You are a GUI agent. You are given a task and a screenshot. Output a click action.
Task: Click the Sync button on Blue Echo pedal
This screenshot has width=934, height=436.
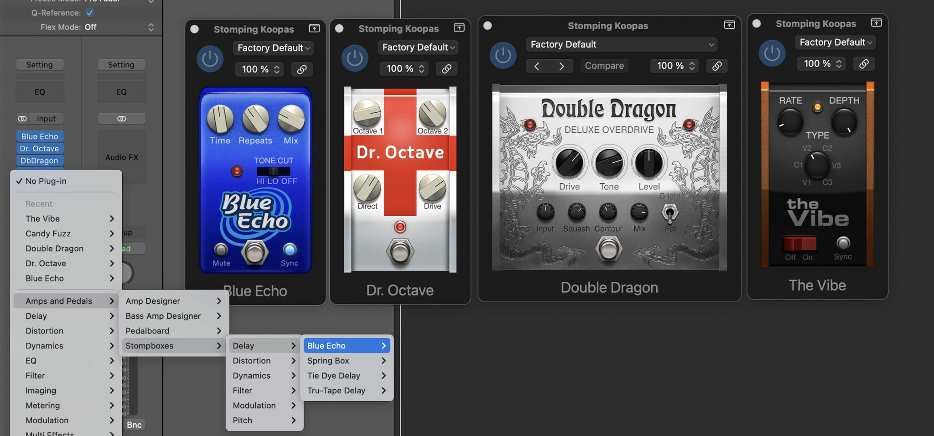pos(290,249)
